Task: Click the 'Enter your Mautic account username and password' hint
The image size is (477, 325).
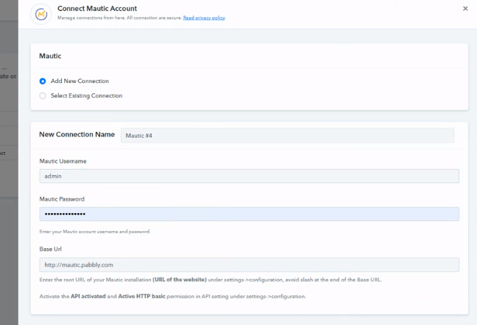Action: 95,232
